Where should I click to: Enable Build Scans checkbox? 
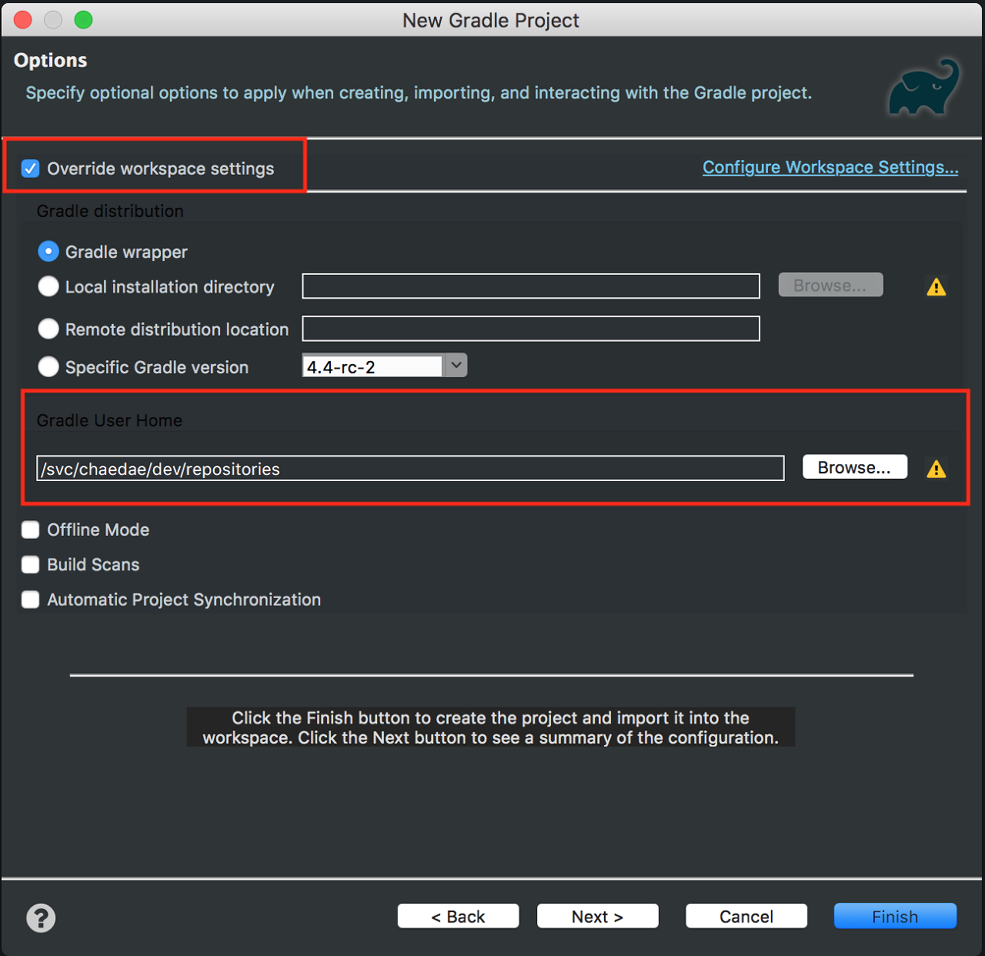[31, 564]
